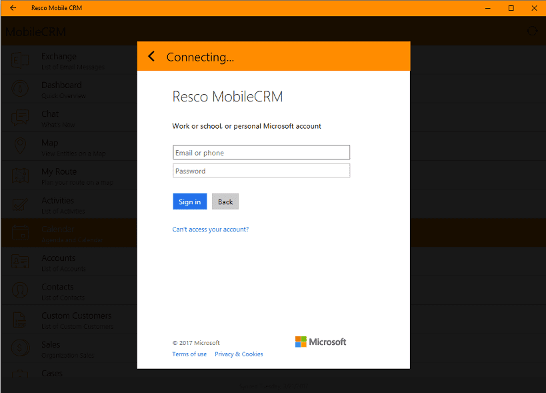Click the Cases briefcase icon
This screenshot has width=546, height=393.
coord(20,374)
